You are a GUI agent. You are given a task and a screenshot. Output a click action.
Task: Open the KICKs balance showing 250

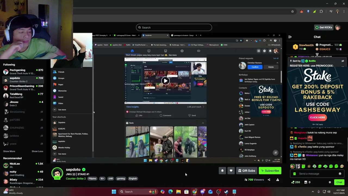[x=296, y=182]
